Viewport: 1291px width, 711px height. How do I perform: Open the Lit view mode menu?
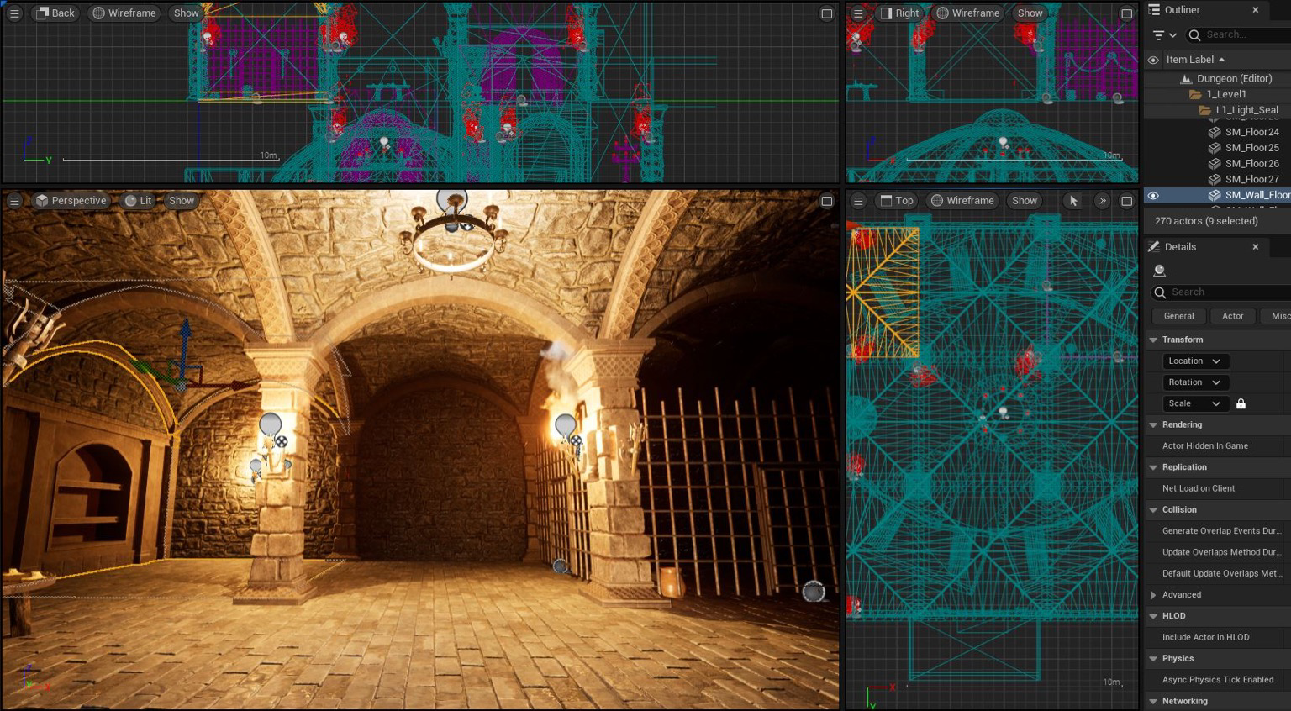click(x=139, y=201)
